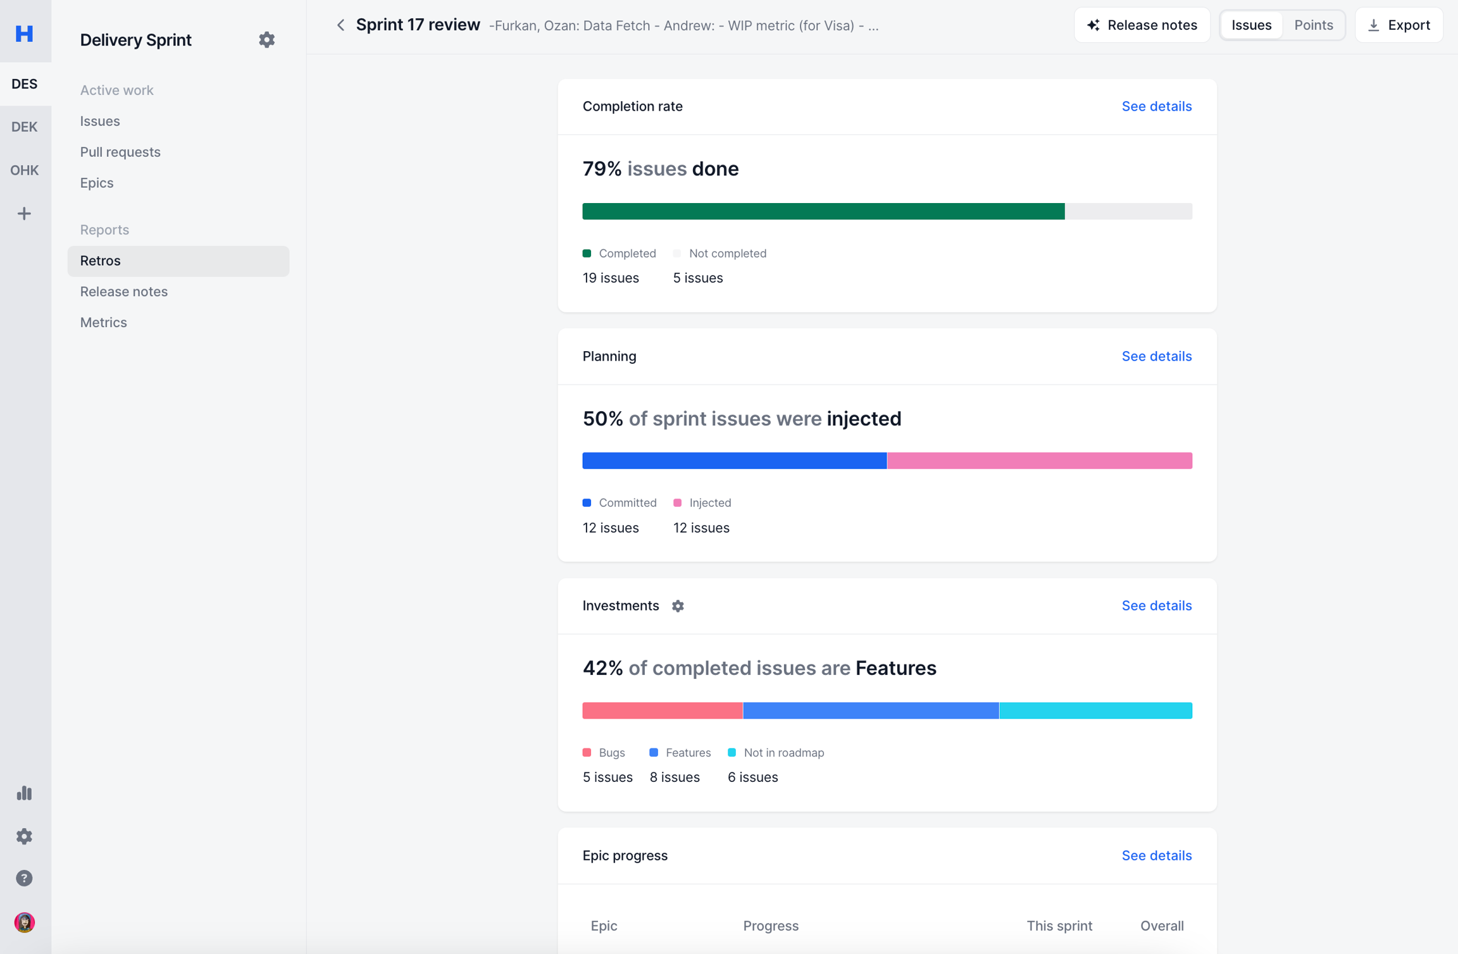Export the sprint review
This screenshot has width=1458, height=954.
click(x=1399, y=25)
